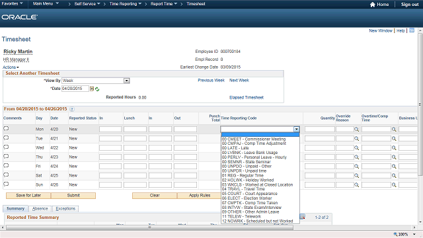This screenshot has width=423, height=238.
Task: Click the Date input field
Action: (x=75, y=89)
